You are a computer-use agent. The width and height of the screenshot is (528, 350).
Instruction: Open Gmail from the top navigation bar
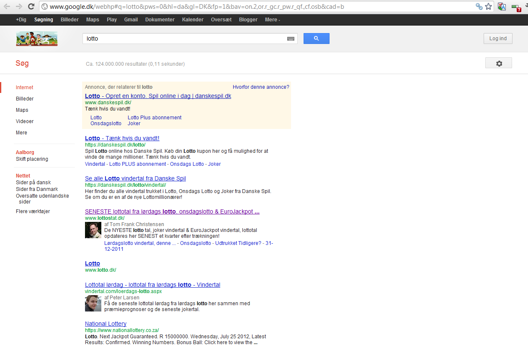pos(131,20)
